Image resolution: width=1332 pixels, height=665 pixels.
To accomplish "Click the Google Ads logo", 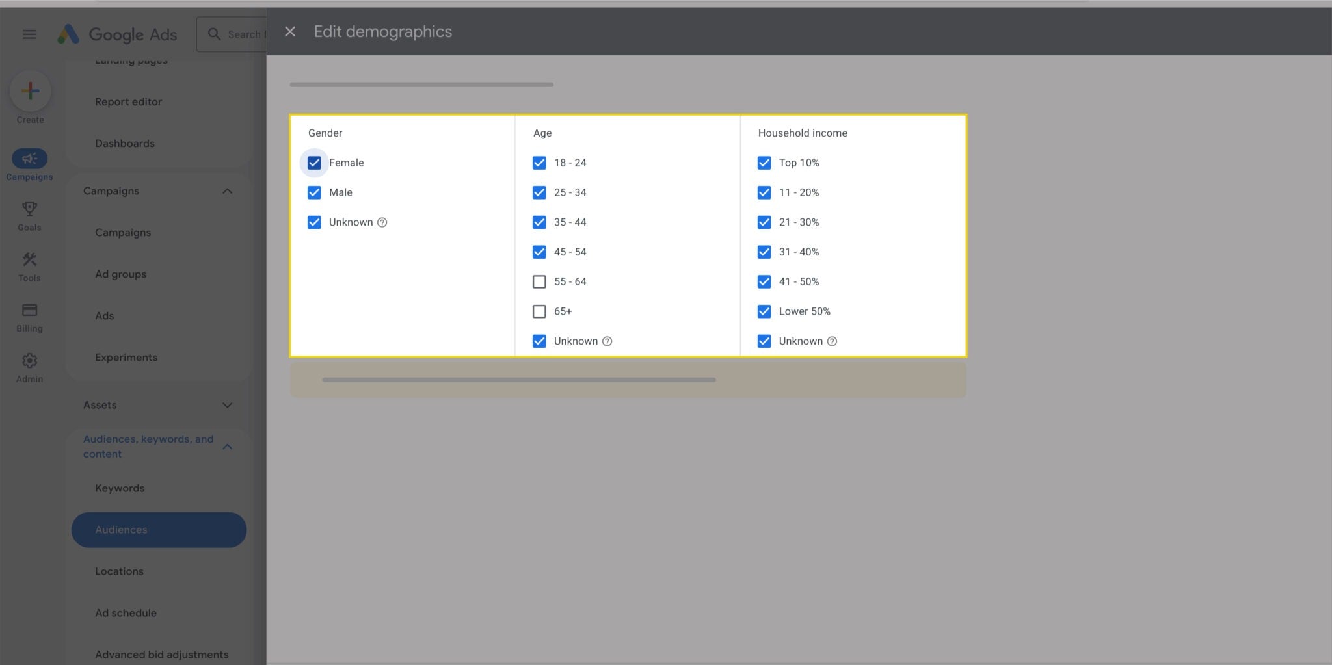I will pos(117,34).
